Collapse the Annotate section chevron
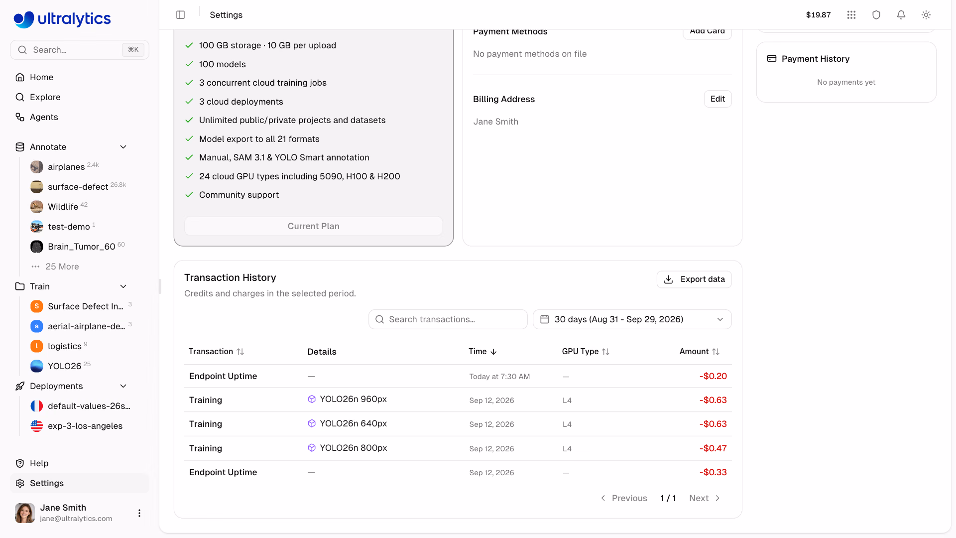Image resolution: width=956 pixels, height=538 pixels. click(123, 147)
